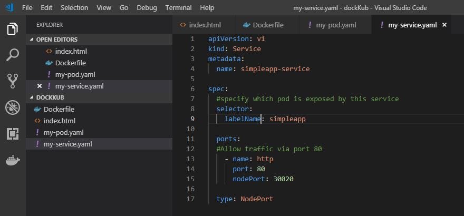This screenshot has width=464, height=216.
Task: Open the Docker view icon
Action: 13,160
